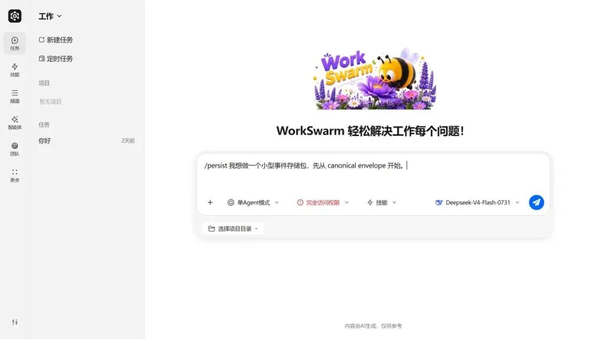Choose model via Deepseek-V4-Flash-0731 dropdown
Image resolution: width=602 pixels, height=339 pixels.
coord(477,202)
